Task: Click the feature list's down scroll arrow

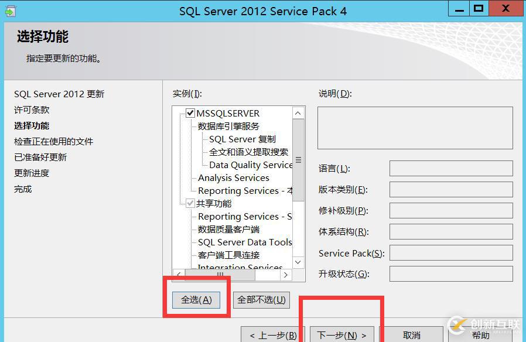Action: point(298,262)
